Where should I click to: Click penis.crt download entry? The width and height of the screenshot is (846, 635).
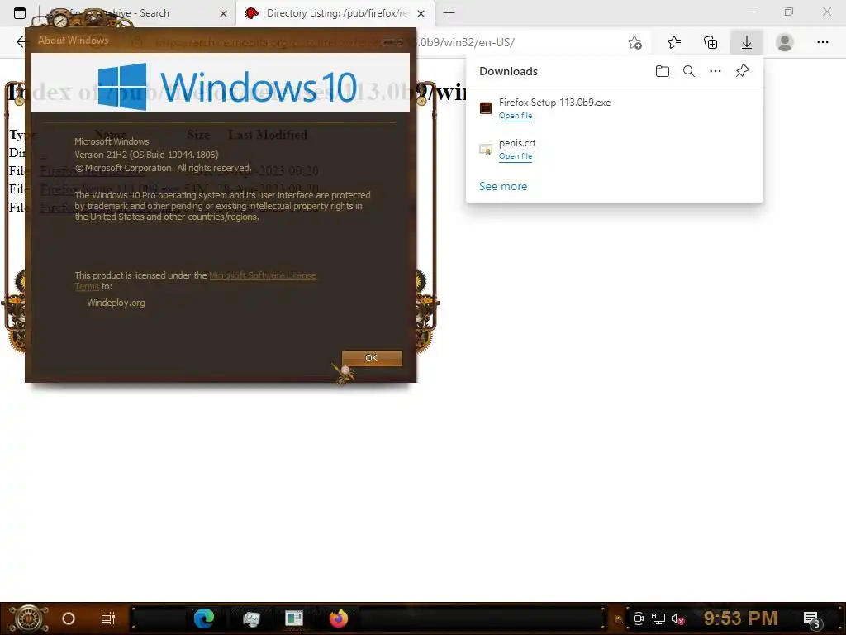pos(614,149)
